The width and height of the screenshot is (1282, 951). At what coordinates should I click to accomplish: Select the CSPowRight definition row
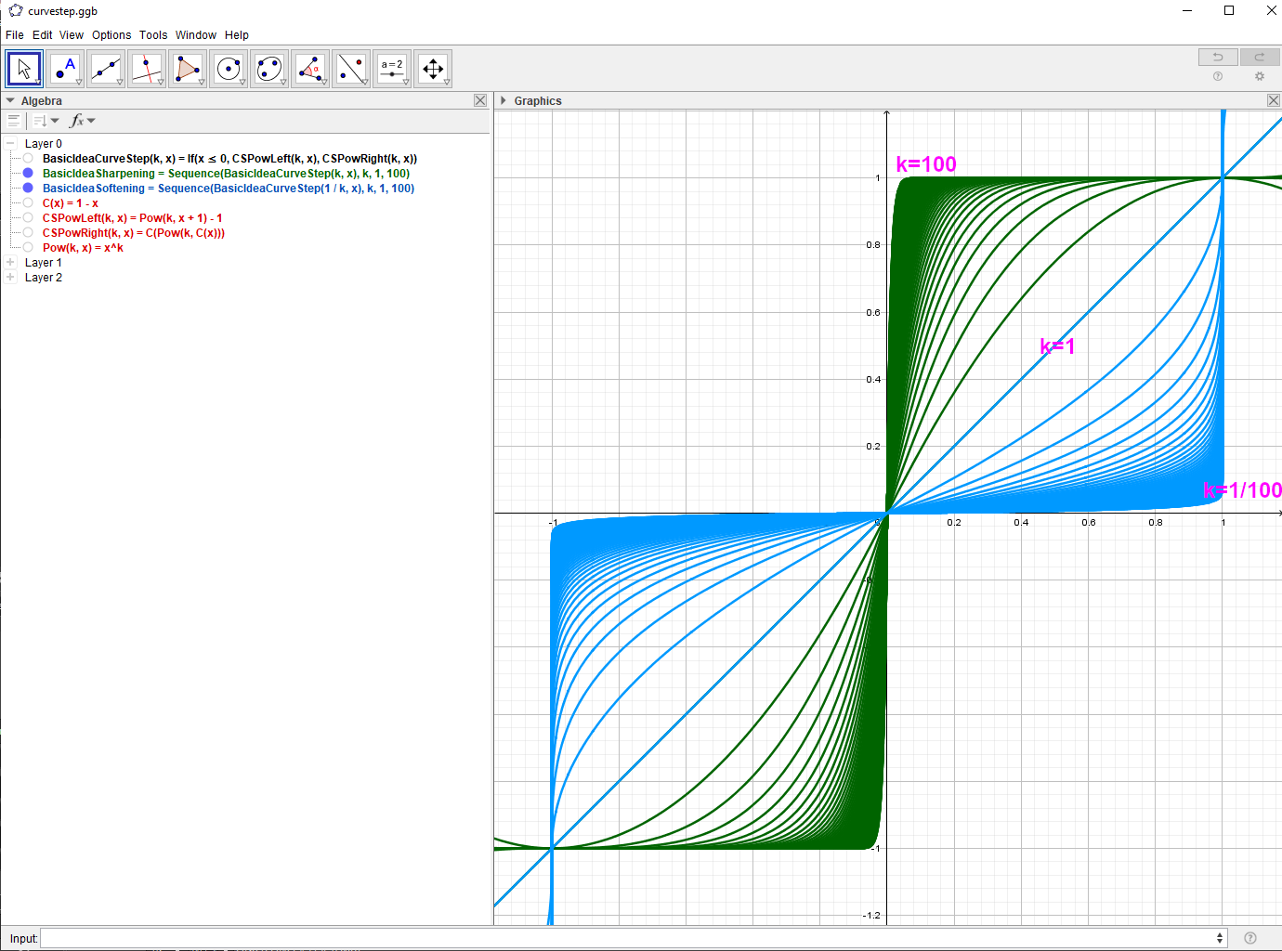[134, 233]
